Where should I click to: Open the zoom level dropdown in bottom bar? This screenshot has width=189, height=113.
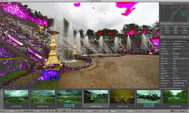(x=11, y=111)
